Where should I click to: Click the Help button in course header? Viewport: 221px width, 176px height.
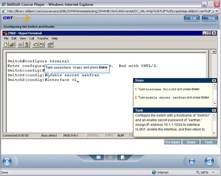[x=209, y=18]
